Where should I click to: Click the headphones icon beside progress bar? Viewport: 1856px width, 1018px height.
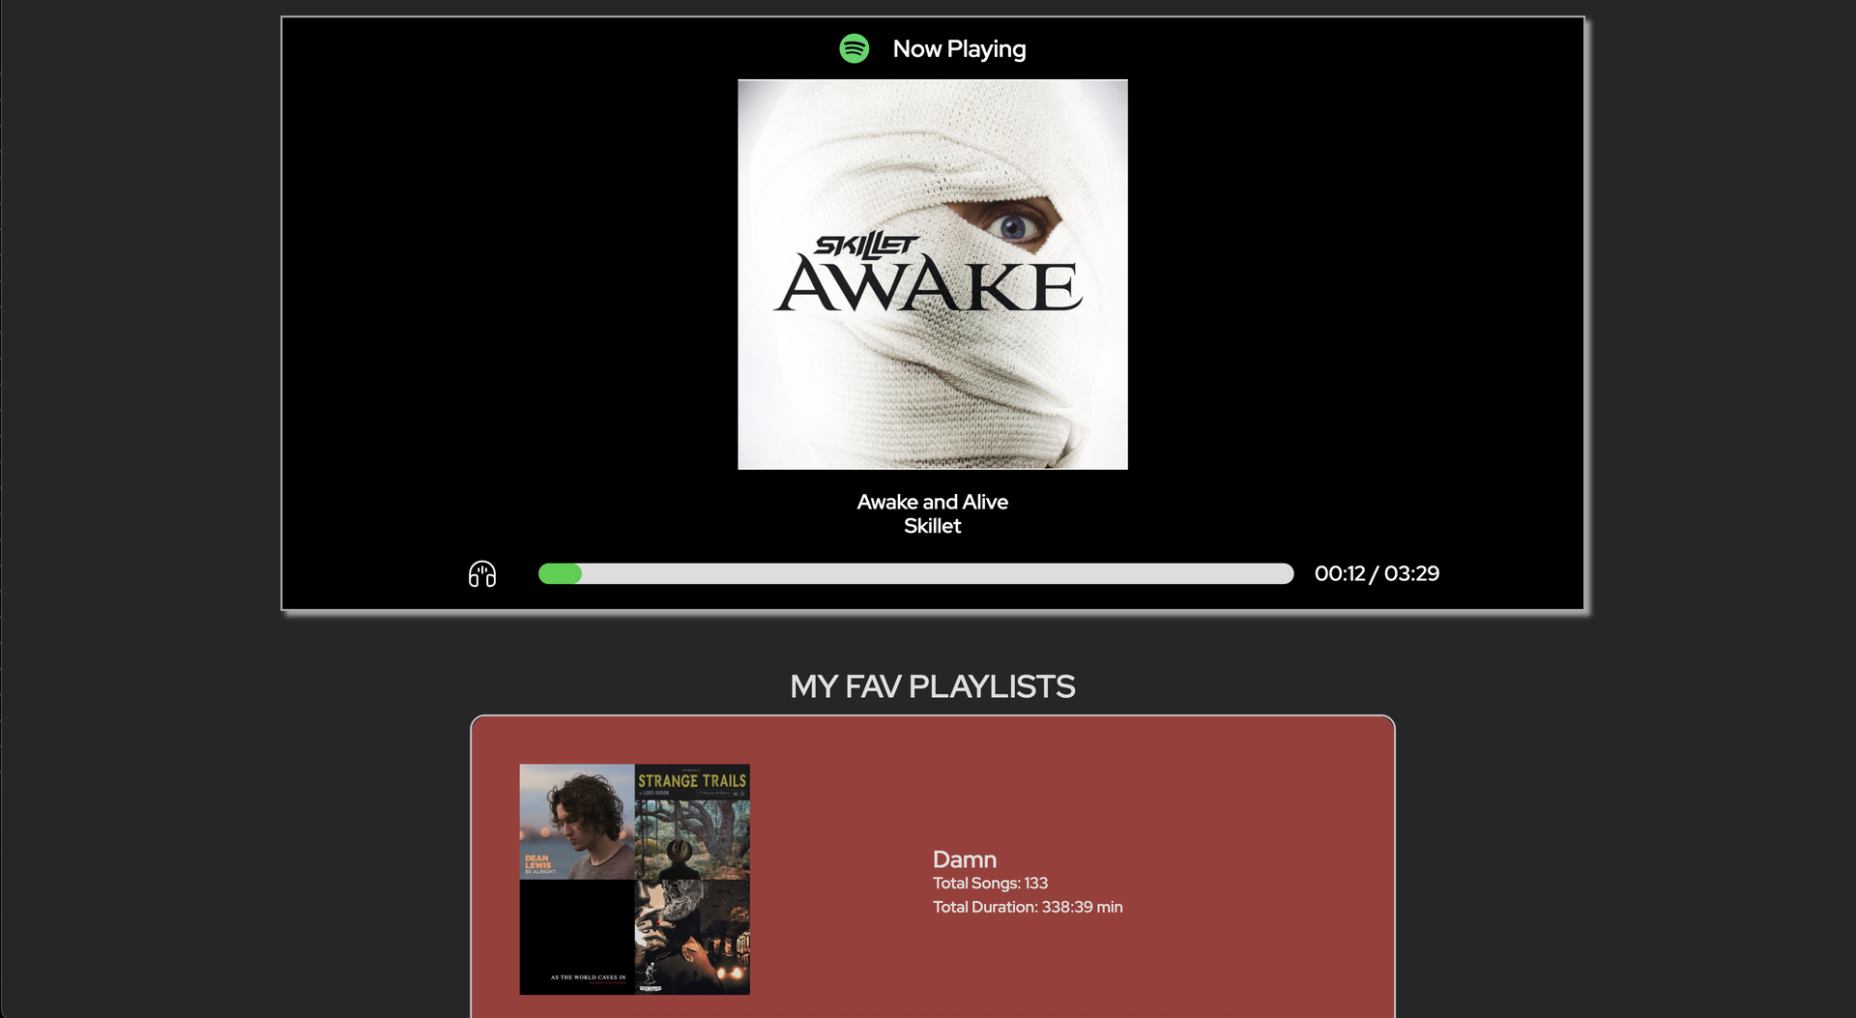[482, 574]
